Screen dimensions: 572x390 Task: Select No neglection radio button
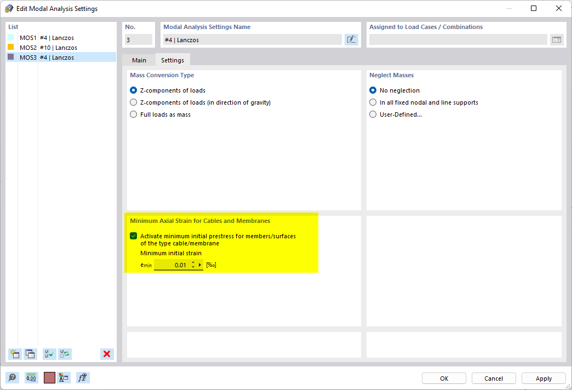pyautogui.click(x=373, y=90)
